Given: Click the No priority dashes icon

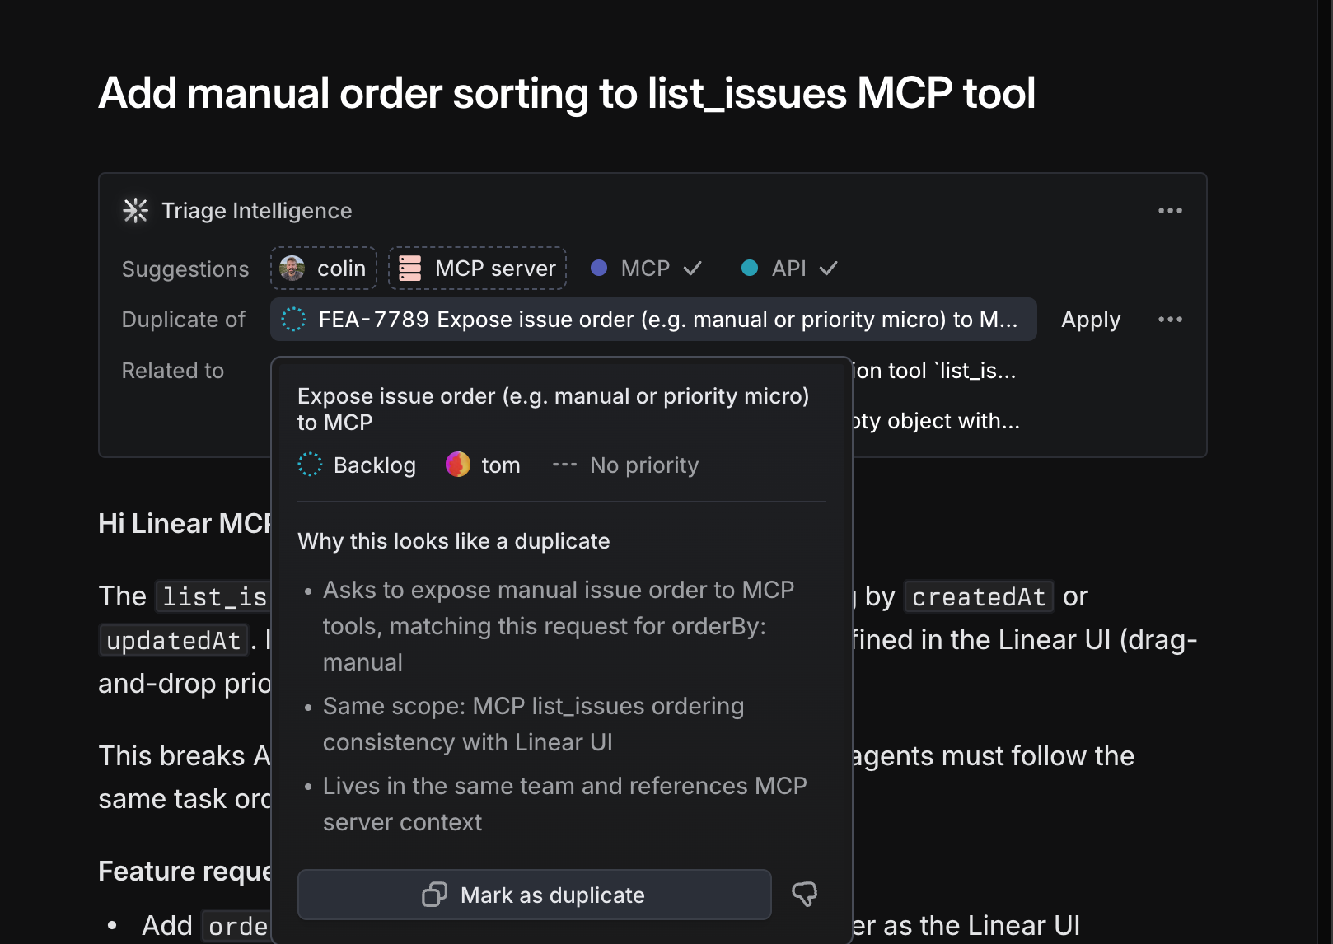Looking at the screenshot, I should [564, 464].
